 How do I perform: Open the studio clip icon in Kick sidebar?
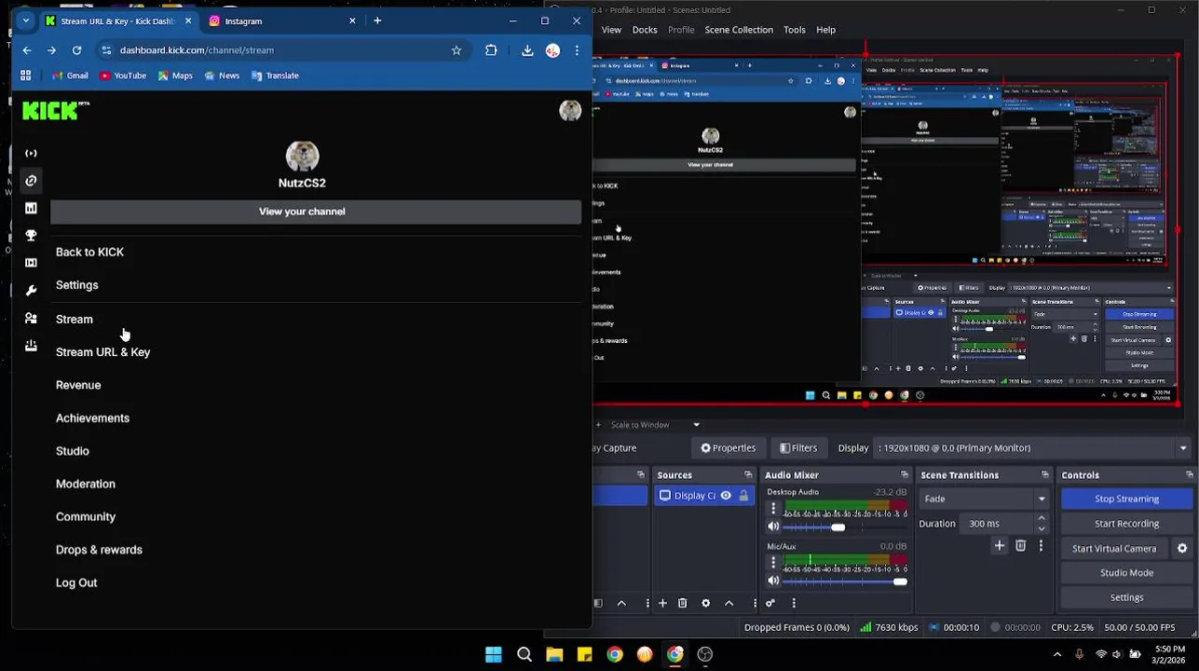tap(31, 263)
